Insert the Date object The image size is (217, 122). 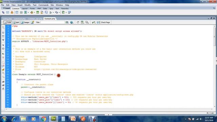[x=38, y=13]
